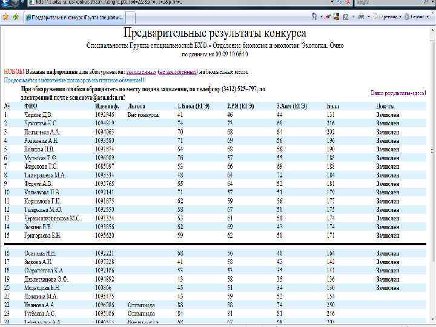Click the blue link about paid tuition contracts
Screen dimensions: 436x327
click(74, 81)
